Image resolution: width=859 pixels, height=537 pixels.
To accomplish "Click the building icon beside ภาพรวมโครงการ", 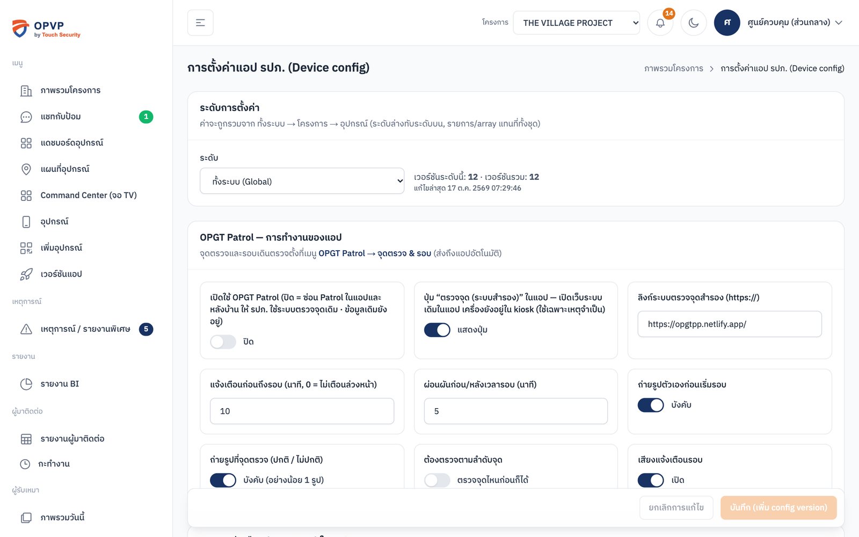I will pos(26,90).
